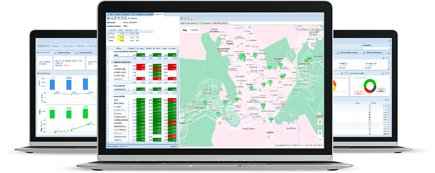
Task: Zoom out with the map minus button
Action: (320, 139)
